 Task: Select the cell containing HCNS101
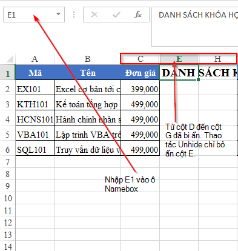pos(35,118)
